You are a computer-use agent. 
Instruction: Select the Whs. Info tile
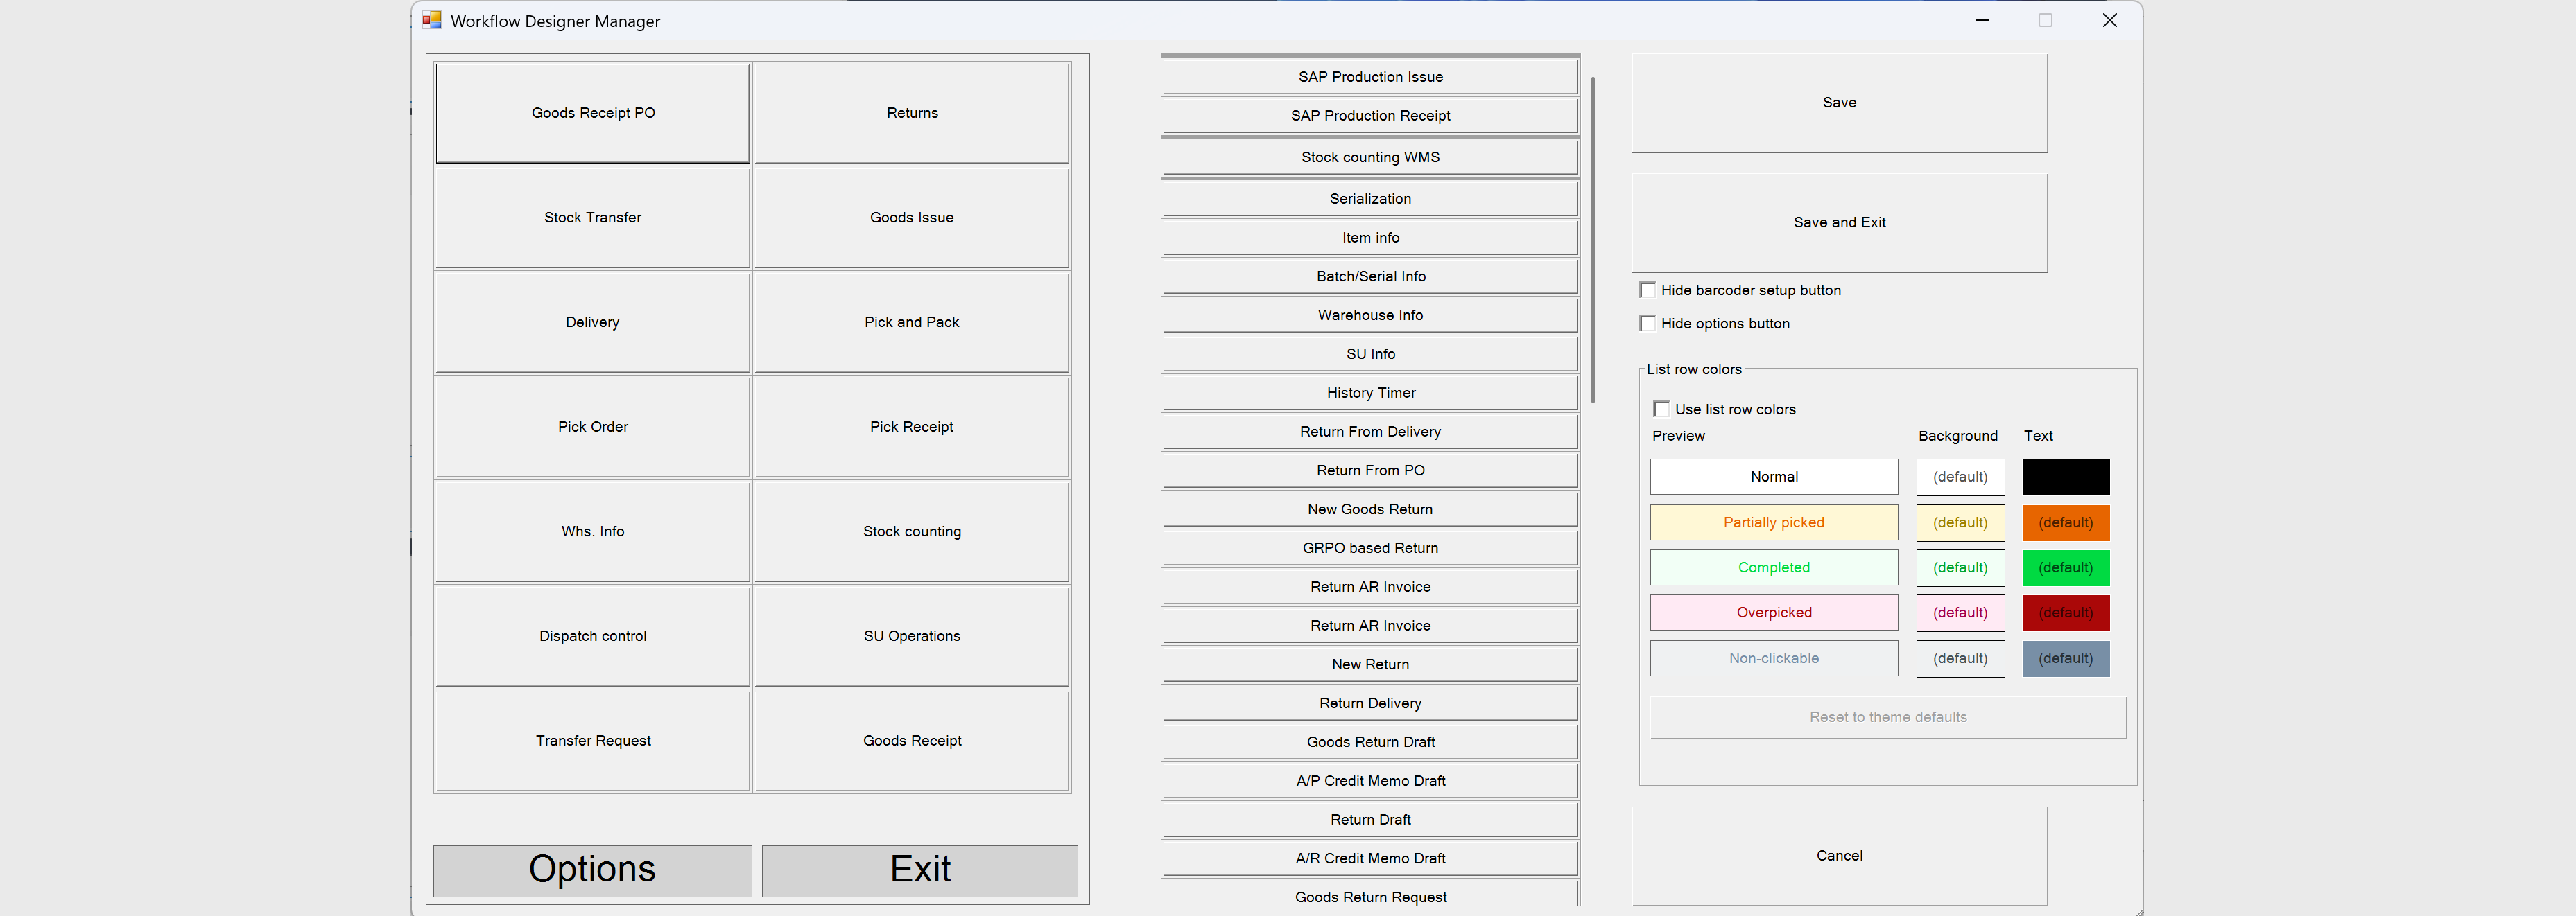[x=593, y=531]
